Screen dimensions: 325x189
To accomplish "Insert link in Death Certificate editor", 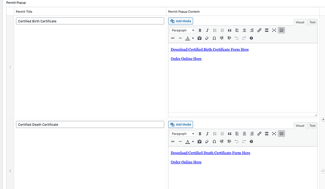I will [x=259, y=134].
